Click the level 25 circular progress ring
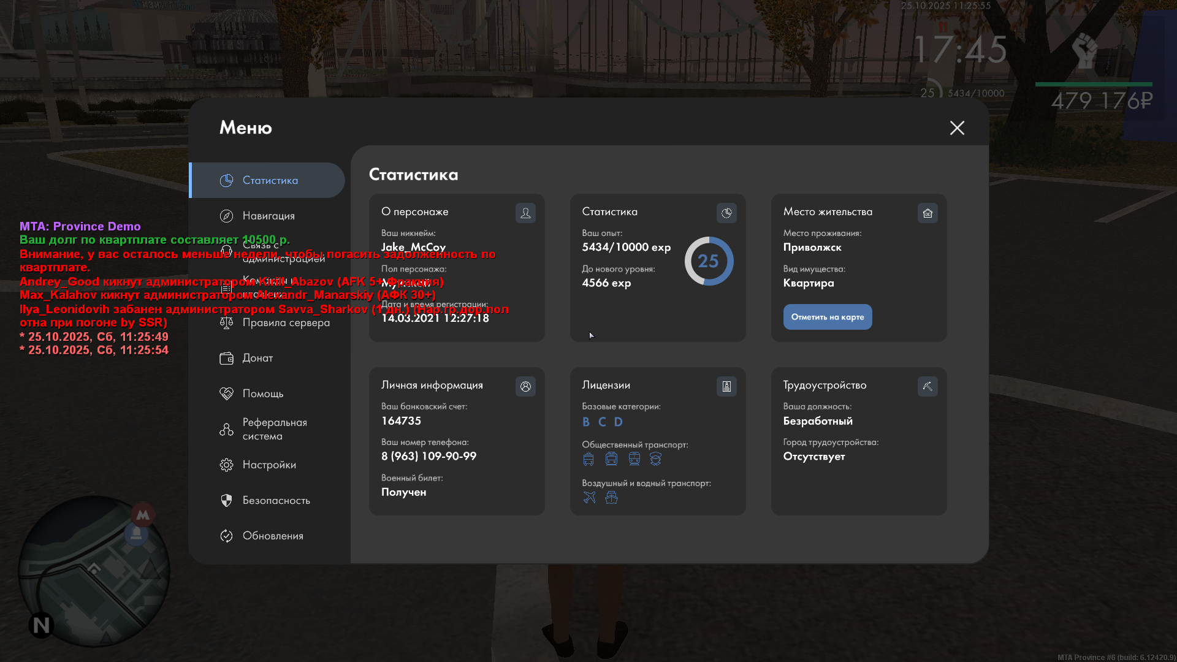This screenshot has width=1177, height=662. 709,261
